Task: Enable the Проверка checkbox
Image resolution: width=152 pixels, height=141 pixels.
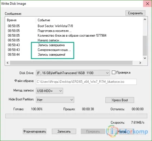Action: pyautogui.click(x=114, y=72)
